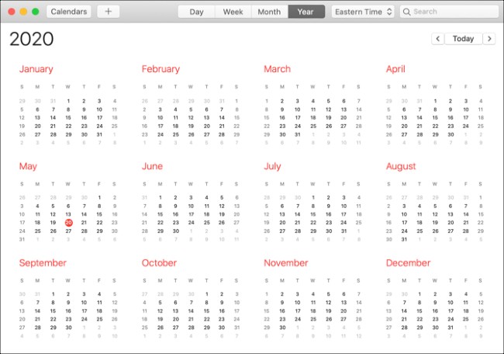Select February 14 in the year grid
This screenshot has height=354, width=504.
[222, 118]
